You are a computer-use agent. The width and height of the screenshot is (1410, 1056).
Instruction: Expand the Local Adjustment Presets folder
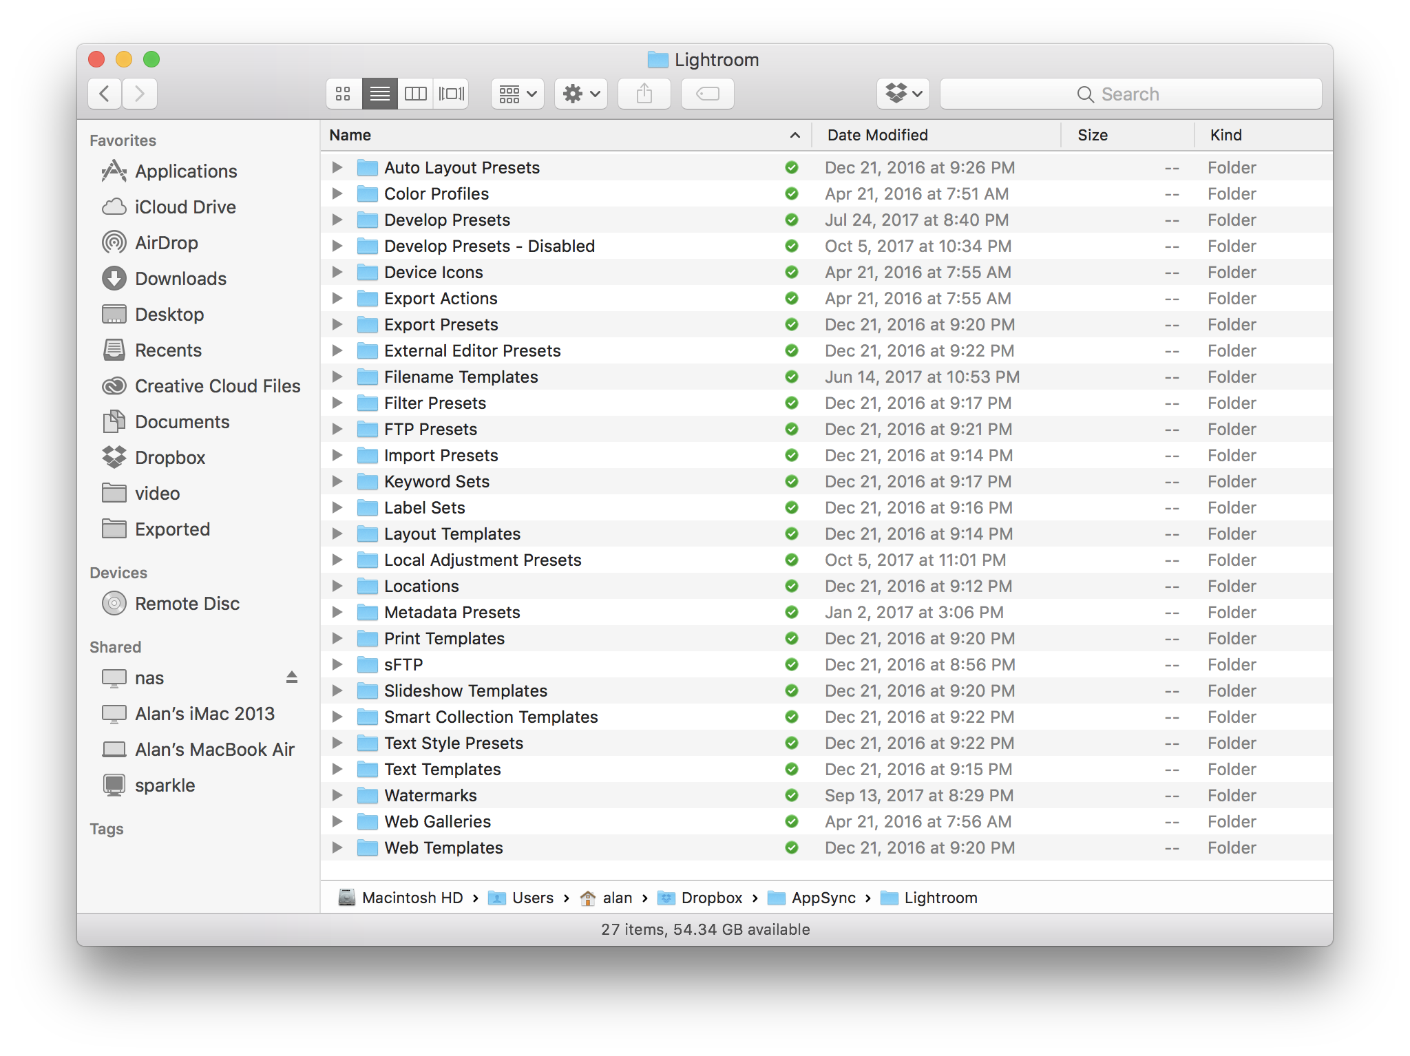[337, 560]
